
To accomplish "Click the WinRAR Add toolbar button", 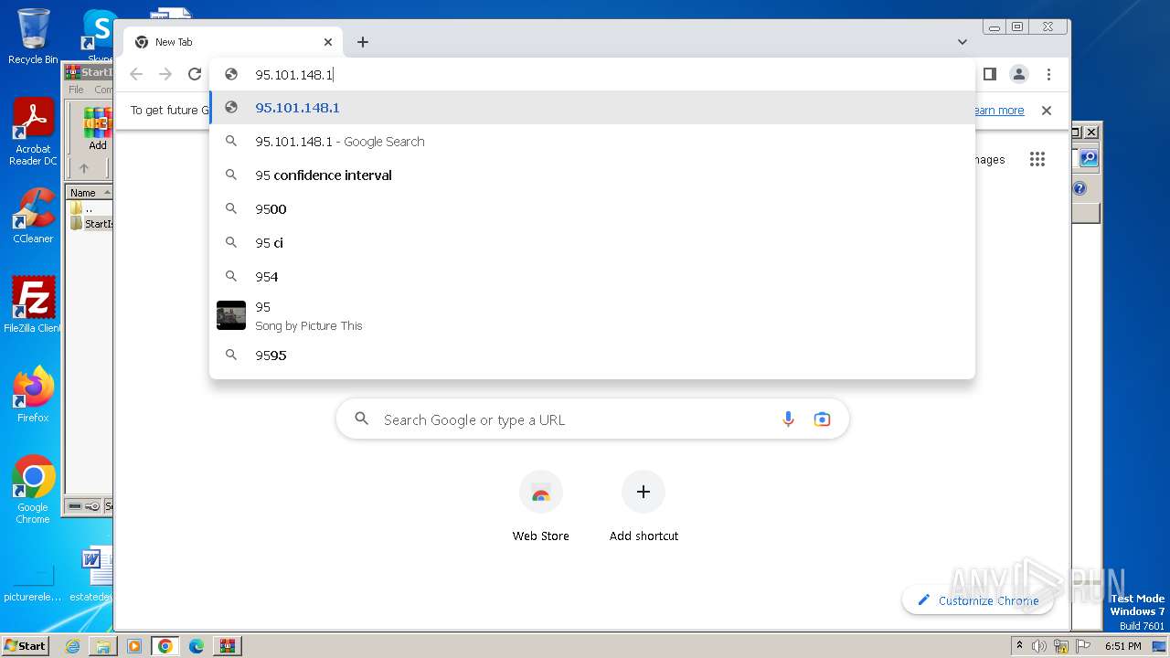I will pyautogui.click(x=97, y=128).
